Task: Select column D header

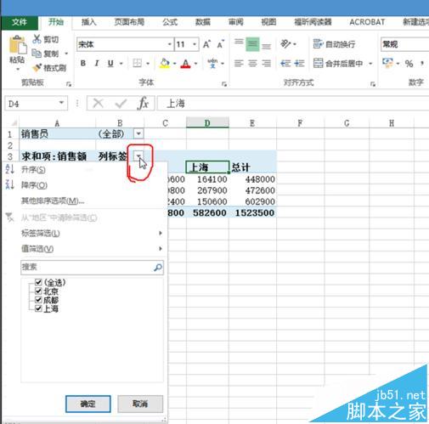Action: pyautogui.click(x=207, y=123)
